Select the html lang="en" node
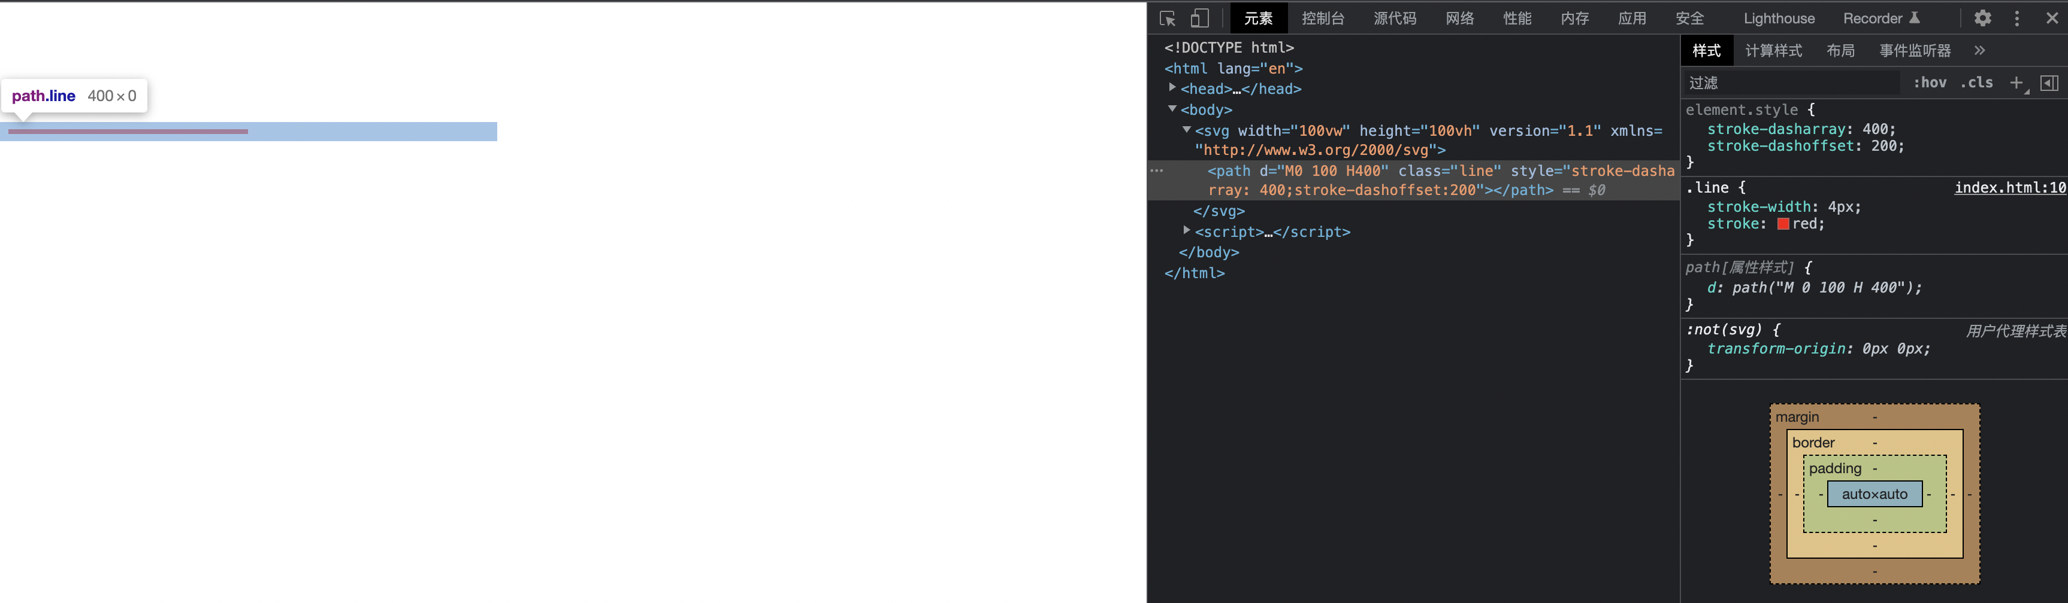2068x603 pixels. [1233, 68]
